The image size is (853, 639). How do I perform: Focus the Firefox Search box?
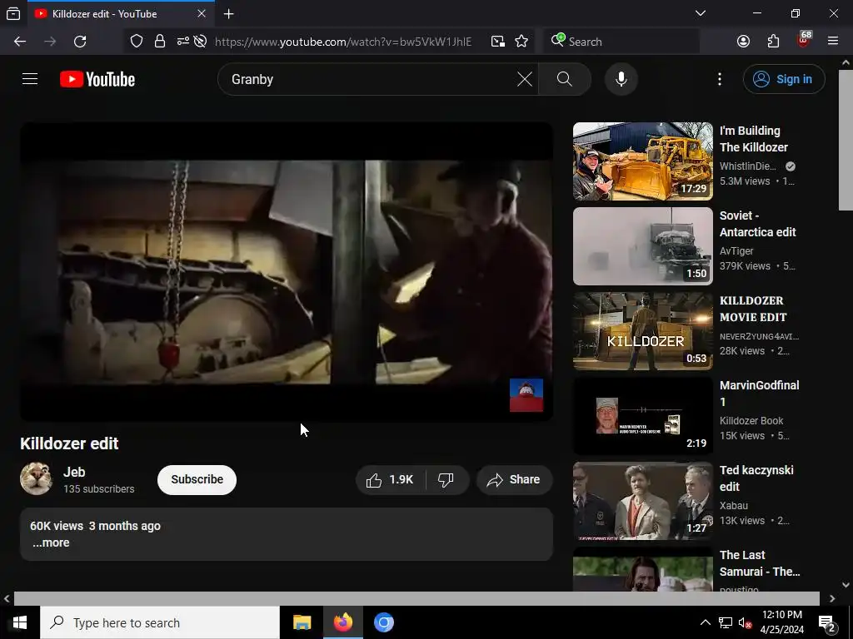point(621,42)
